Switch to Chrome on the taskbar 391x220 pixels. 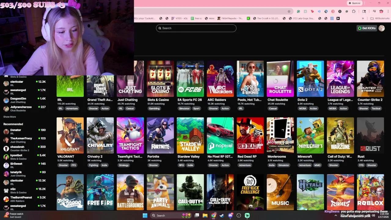point(214,215)
